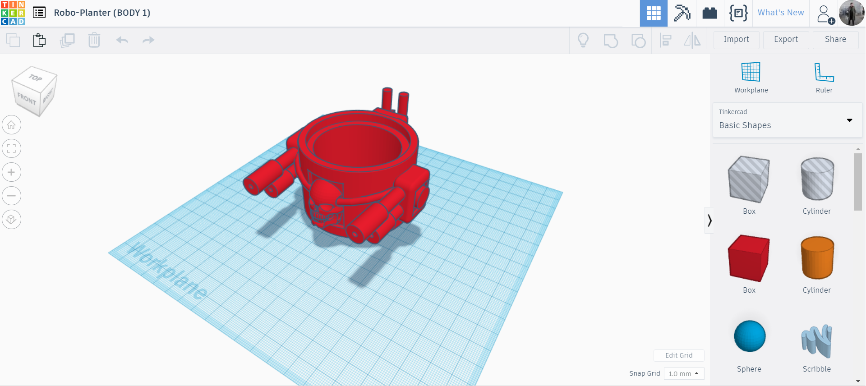The image size is (866, 386).
Task: Toggle perspective orthographic view button
Action: (12, 220)
